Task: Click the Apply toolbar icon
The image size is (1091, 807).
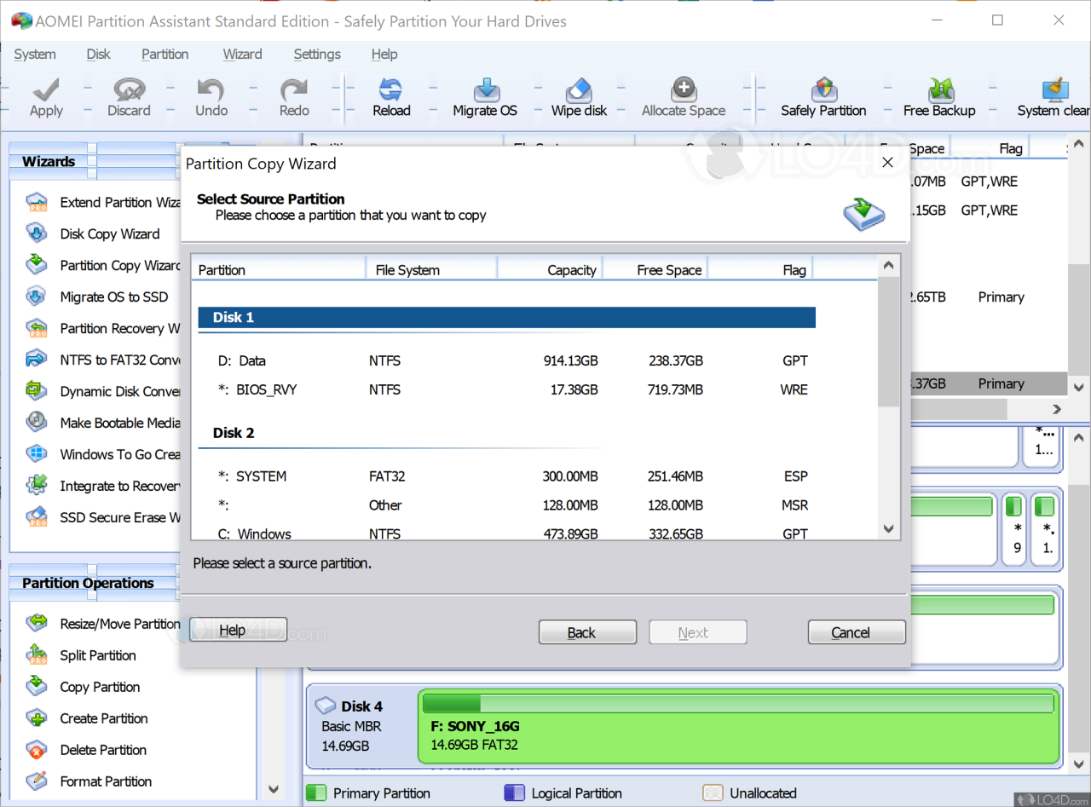Action: (x=46, y=97)
